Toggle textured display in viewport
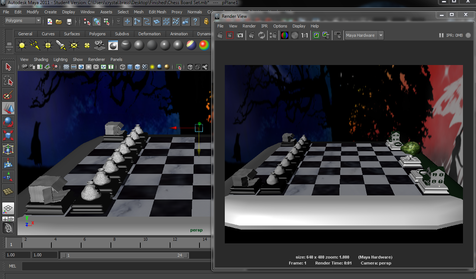This screenshot has width=476, height=279. [x=145, y=67]
